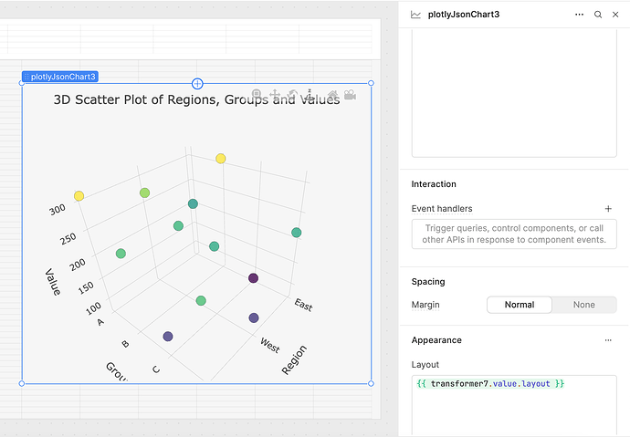Enable turntable rotation in chart modebar

click(x=310, y=95)
